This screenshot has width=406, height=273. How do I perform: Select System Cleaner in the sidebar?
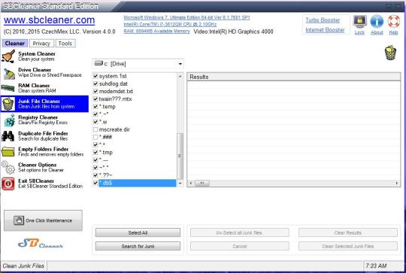(x=44, y=56)
